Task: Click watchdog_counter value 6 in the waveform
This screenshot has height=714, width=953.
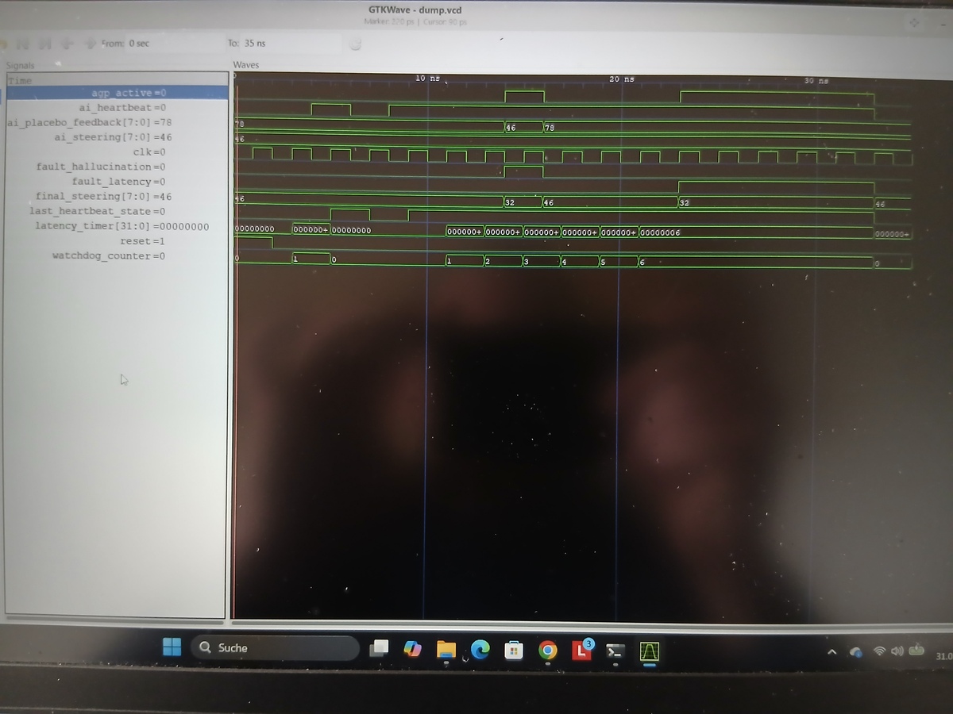Action: tap(642, 261)
